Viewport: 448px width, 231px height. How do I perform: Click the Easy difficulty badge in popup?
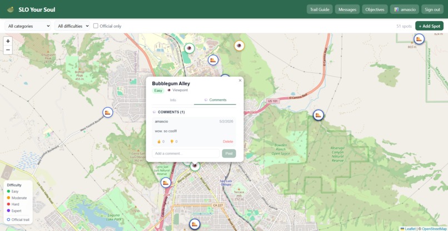point(158,91)
